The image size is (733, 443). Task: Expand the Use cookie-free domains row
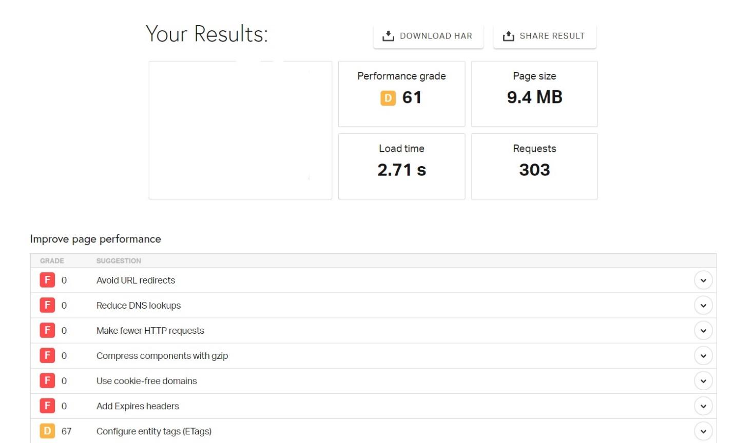[x=703, y=381]
